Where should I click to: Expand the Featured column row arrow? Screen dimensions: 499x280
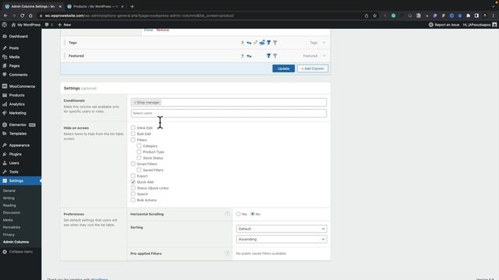pyautogui.click(x=324, y=56)
